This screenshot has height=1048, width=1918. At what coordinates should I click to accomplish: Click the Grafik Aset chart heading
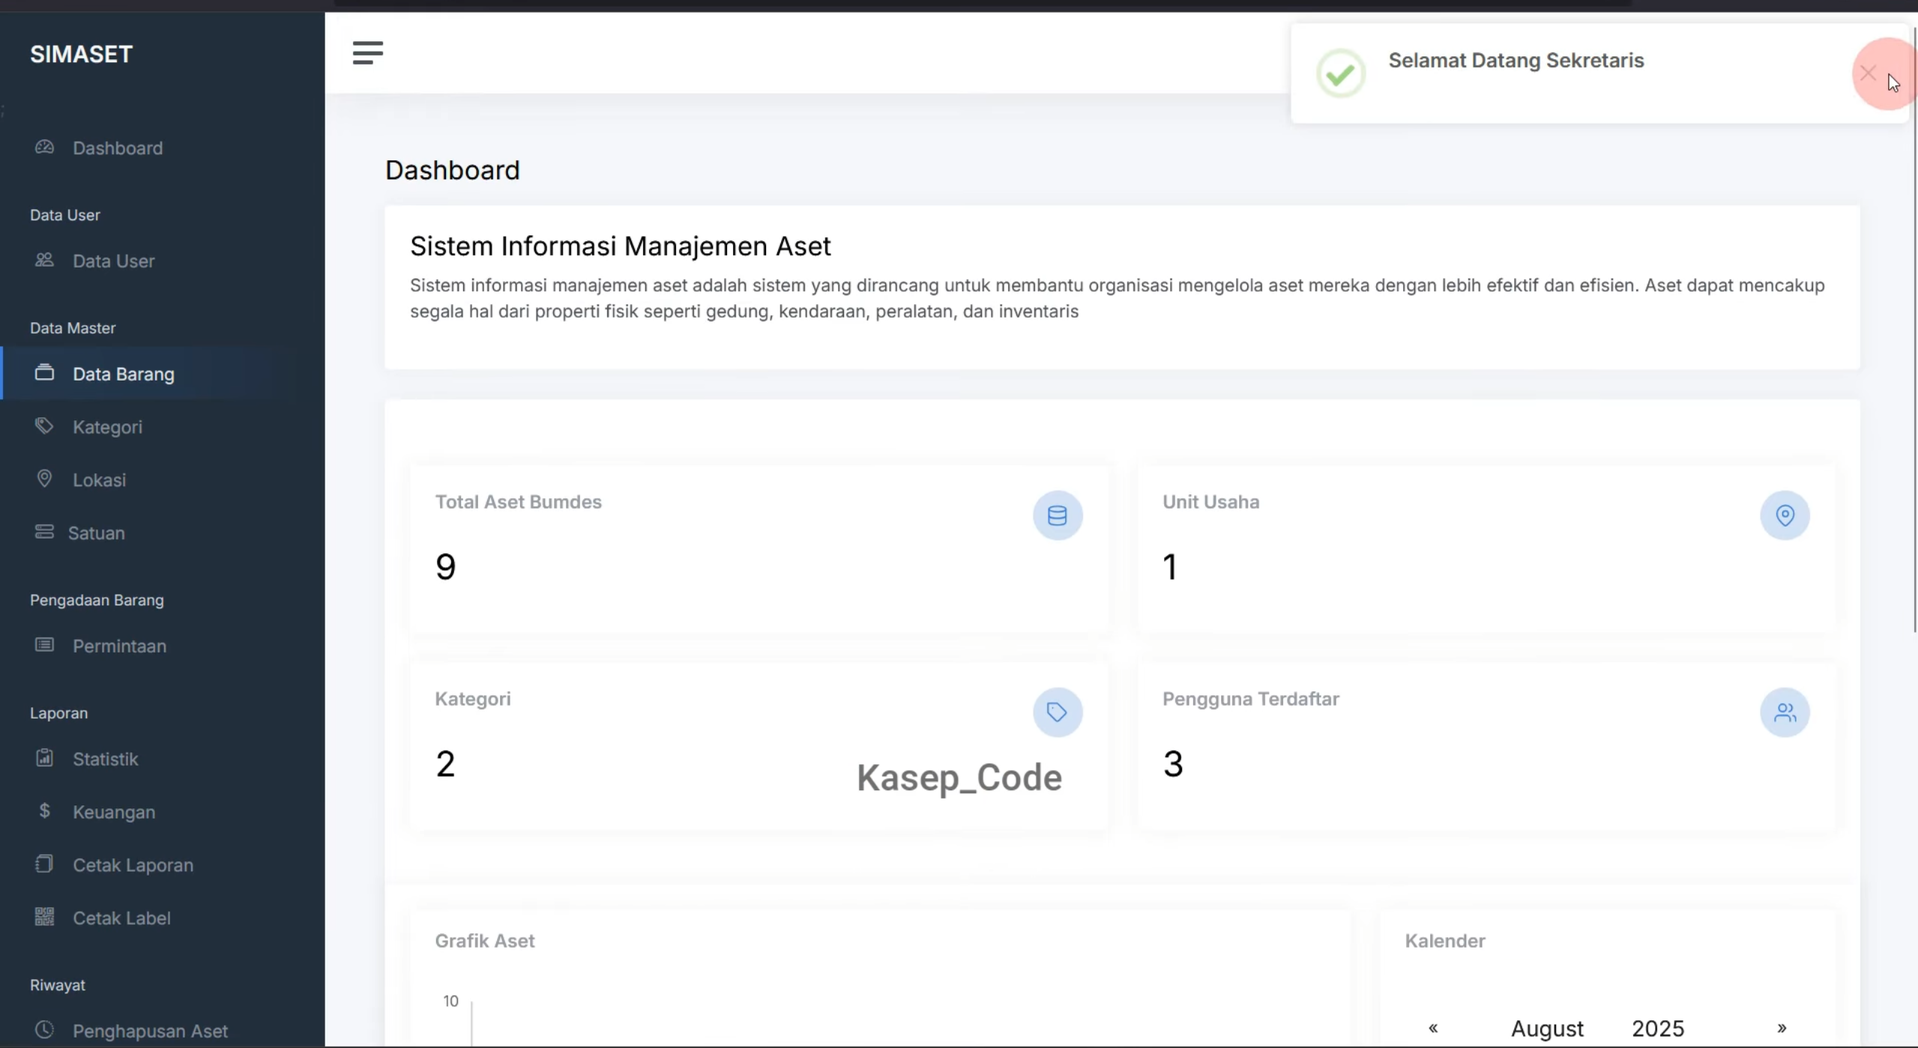click(x=485, y=941)
